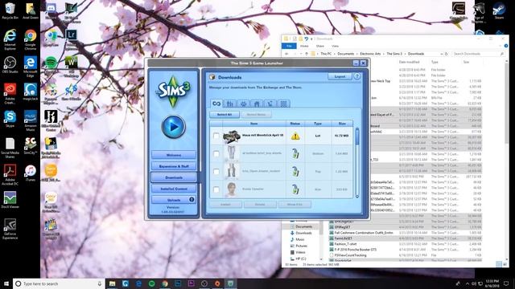
Task: Click the warning status icon for the lot
Action: click(x=295, y=136)
